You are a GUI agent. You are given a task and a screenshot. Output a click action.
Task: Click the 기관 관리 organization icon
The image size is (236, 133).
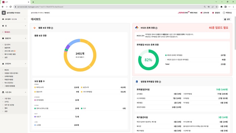tap(3, 92)
